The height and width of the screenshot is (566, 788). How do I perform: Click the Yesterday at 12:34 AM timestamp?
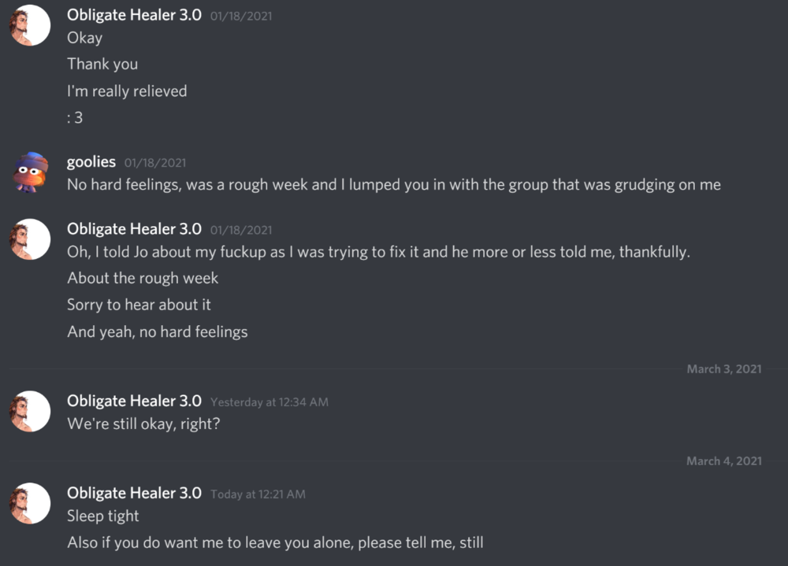(269, 401)
